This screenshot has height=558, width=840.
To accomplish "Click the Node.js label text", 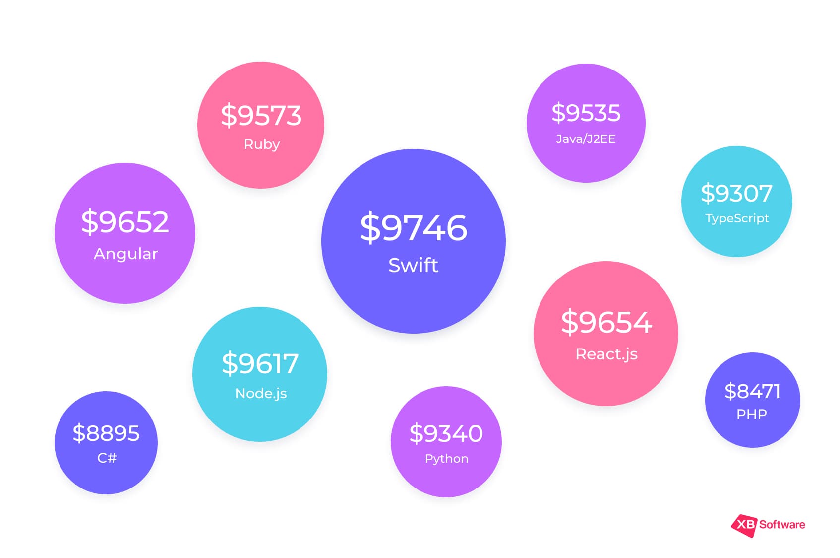I will (x=261, y=394).
